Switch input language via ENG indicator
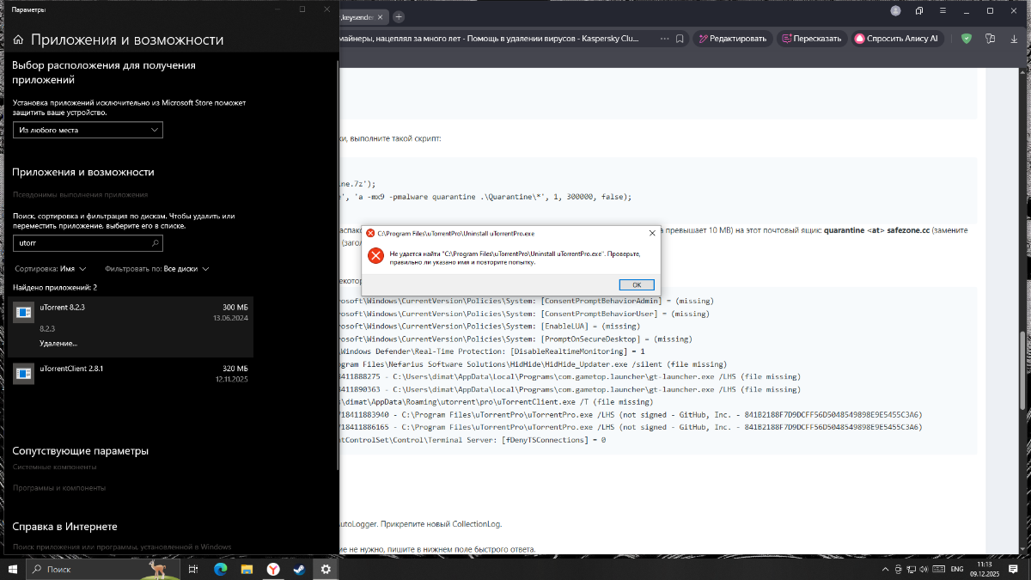1031x580 pixels. [x=956, y=569]
